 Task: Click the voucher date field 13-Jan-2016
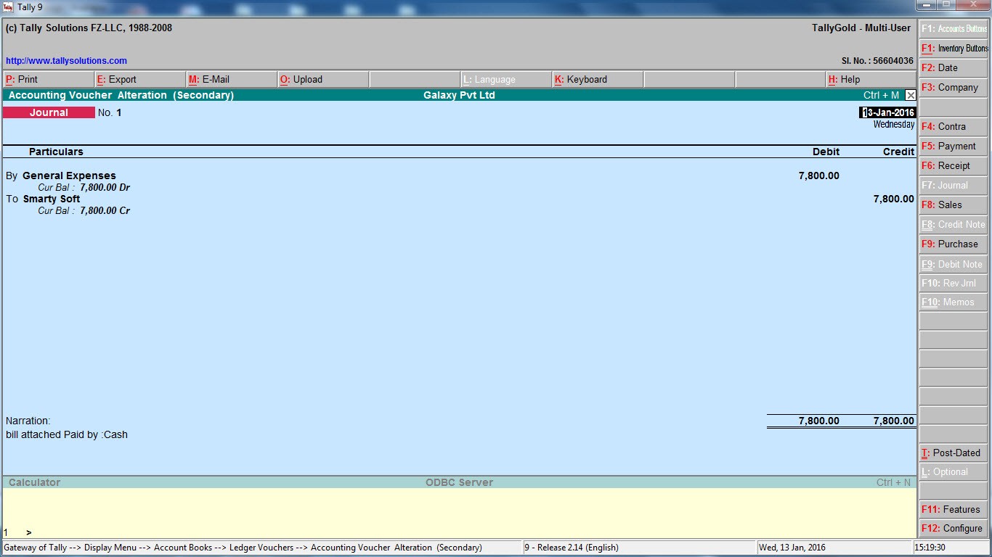(887, 112)
